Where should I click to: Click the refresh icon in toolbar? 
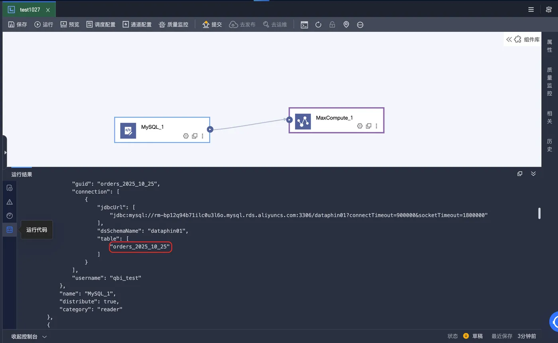coord(318,25)
